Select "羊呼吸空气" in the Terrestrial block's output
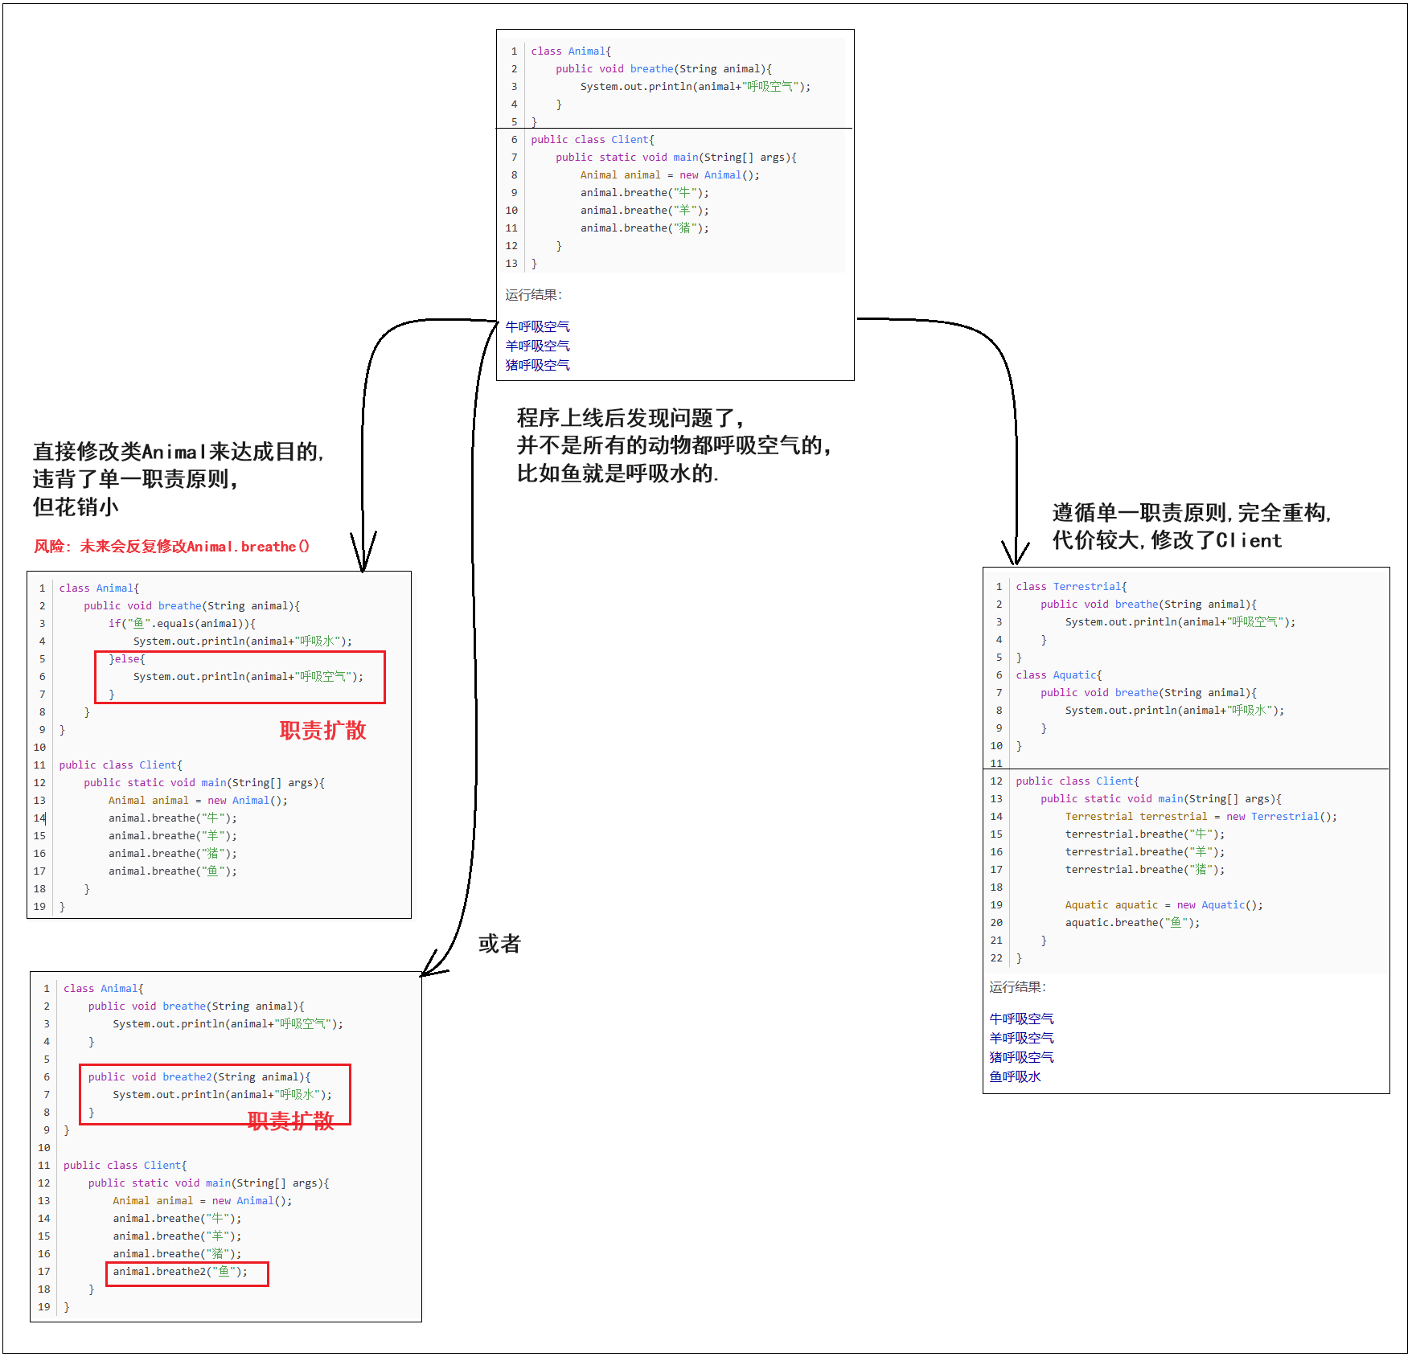The width and height of the screenshot is (1416, 1361). pyautogui.click(x=1021, y=1039)
